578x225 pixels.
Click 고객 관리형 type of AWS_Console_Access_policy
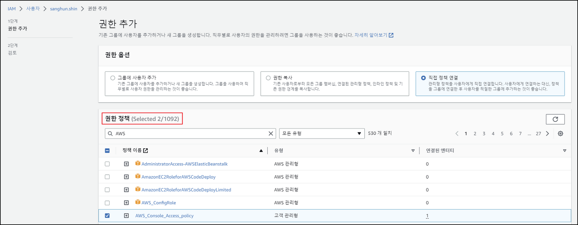(286, 216)
